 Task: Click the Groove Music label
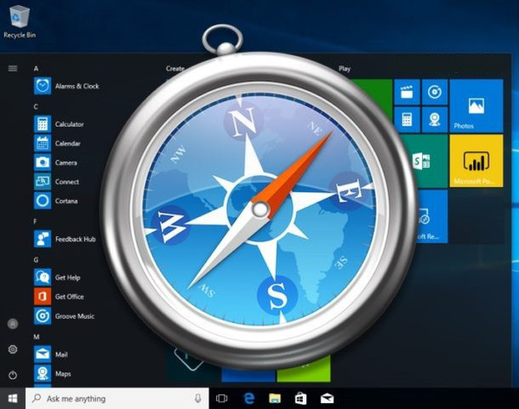[x=74, y=316]
